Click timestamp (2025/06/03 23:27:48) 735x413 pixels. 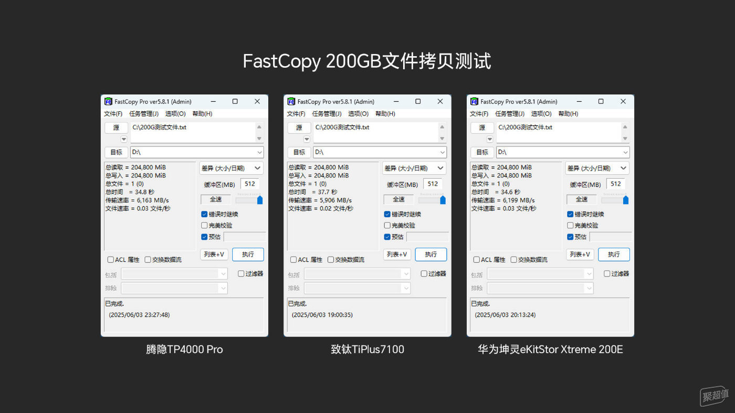139,315
